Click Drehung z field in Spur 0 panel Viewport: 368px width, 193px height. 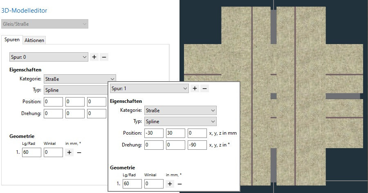pyautogui.click(x=96, y=113)
